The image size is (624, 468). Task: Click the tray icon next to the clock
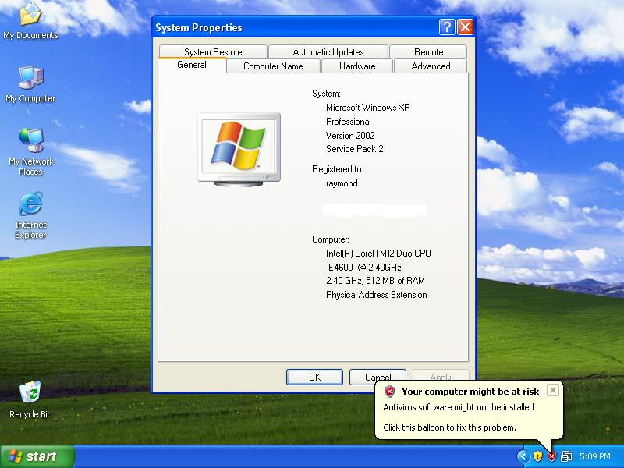point(565,456)
